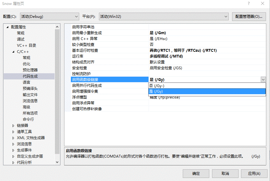
Task: Select 常规 under 配置属性
Action: pyautogui.click(x=21, y=33)
